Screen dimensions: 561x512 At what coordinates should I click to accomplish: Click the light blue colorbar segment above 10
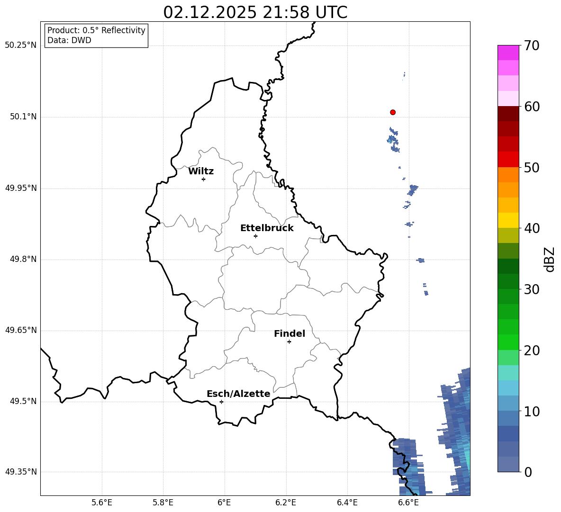pos(508,403)
